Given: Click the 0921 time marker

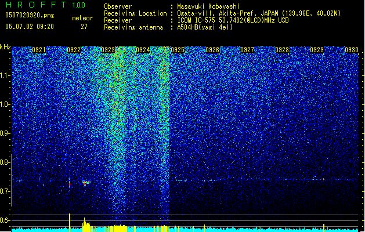Looking at the screenshot, I should coord(39,50).
